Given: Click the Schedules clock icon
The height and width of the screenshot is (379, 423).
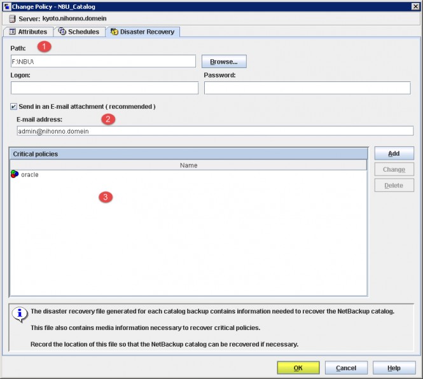Looking at the screenshot, I should pos(62,32).
